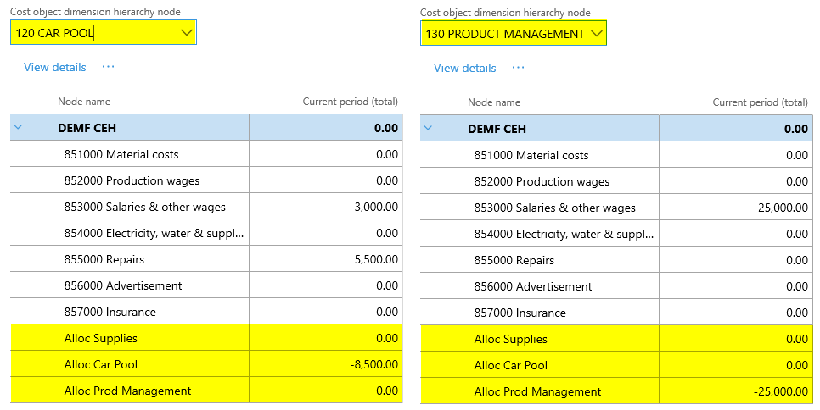Collapse the DEMF CEH node in left grid
The image size is (820, 410).
(x=19, y=128)
